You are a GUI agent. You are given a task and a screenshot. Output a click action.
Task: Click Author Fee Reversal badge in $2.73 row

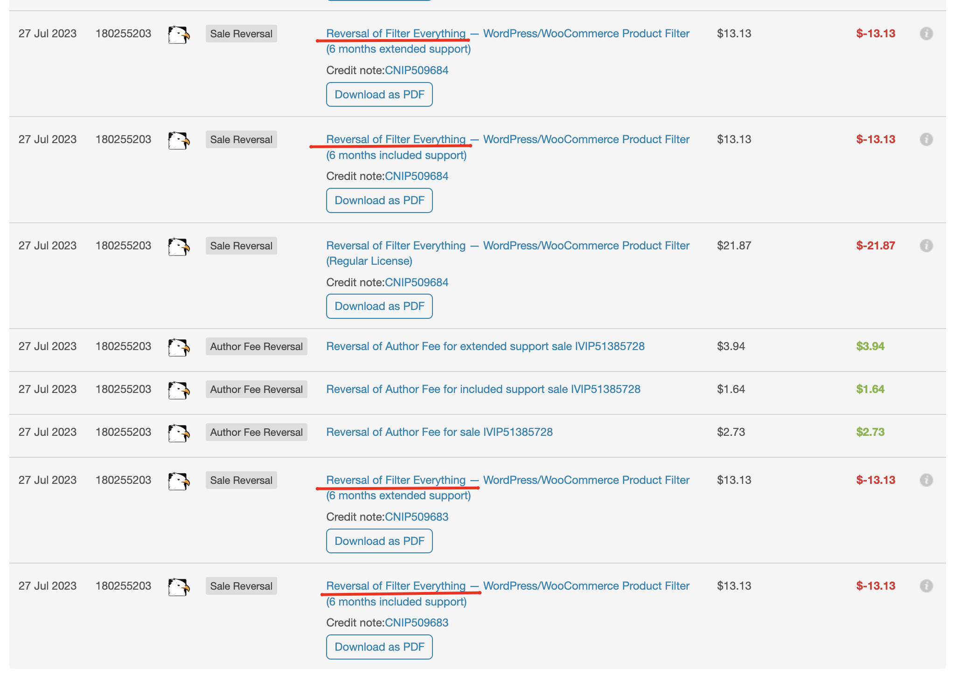(x=256, y=432)
